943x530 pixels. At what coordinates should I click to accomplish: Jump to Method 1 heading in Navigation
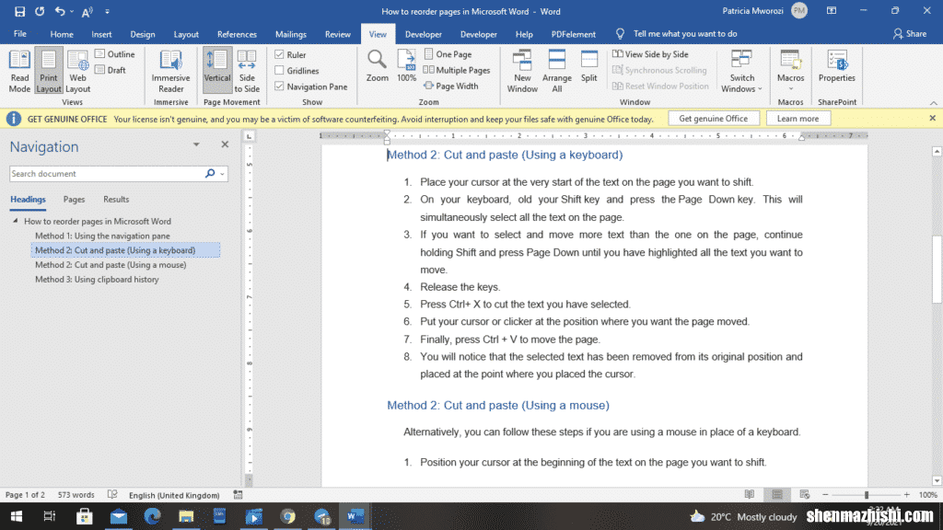coord(102,236)
